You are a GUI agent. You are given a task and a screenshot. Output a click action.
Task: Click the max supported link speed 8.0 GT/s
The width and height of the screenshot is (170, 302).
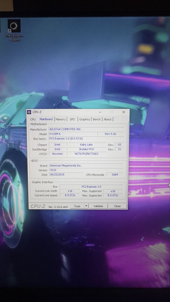pyautogui.click(x=113, y=195)
